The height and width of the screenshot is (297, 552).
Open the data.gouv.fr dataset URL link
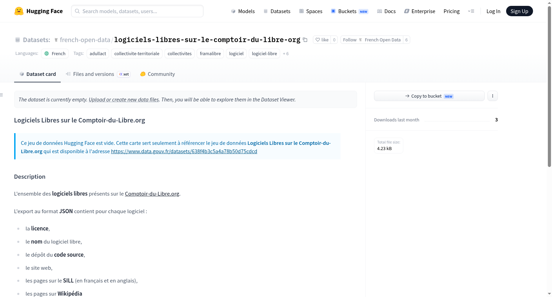184,151
